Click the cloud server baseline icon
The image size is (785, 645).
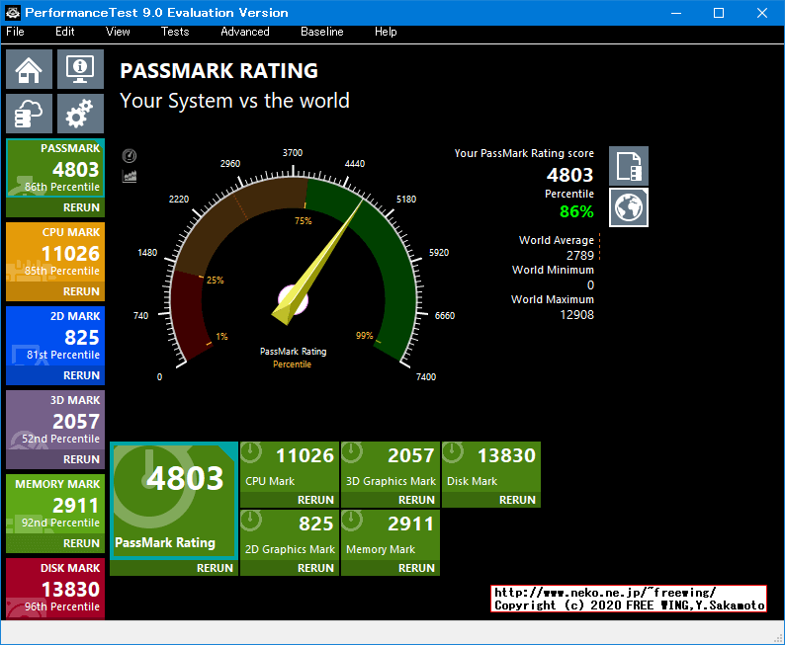pos(29,114)
